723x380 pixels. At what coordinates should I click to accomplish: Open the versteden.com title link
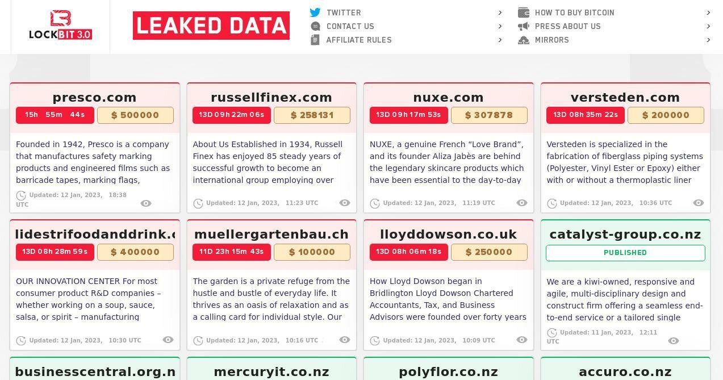[625, 98]
